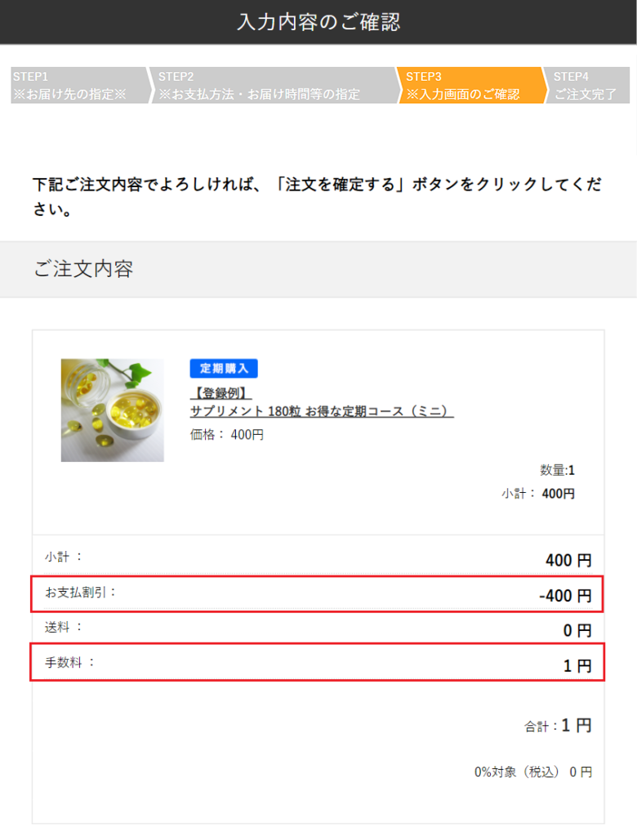Click the お支払割引 label
The image size is (637, 837).
81,591
